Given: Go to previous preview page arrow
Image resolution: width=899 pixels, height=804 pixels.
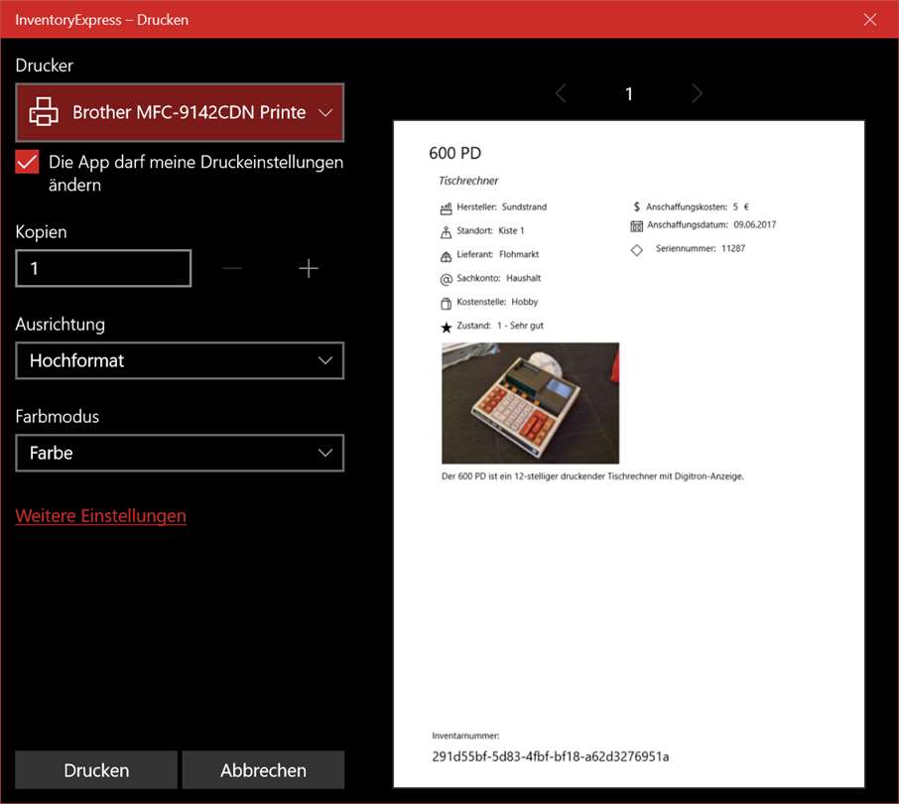Looking at the screenshot, I should pyautogui.click(x=562, y=93).
